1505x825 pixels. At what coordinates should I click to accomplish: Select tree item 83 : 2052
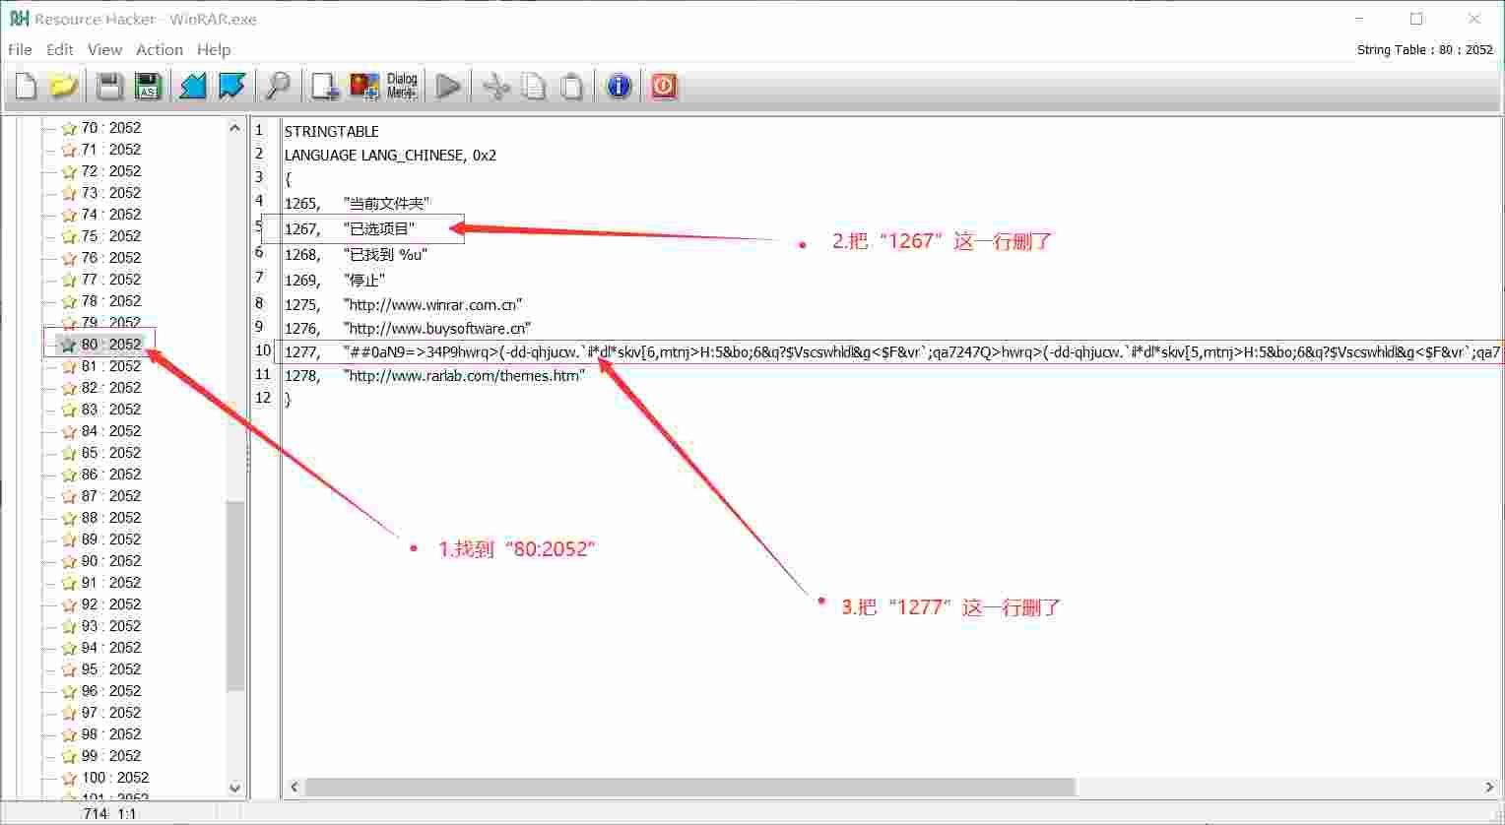point(111,410)
